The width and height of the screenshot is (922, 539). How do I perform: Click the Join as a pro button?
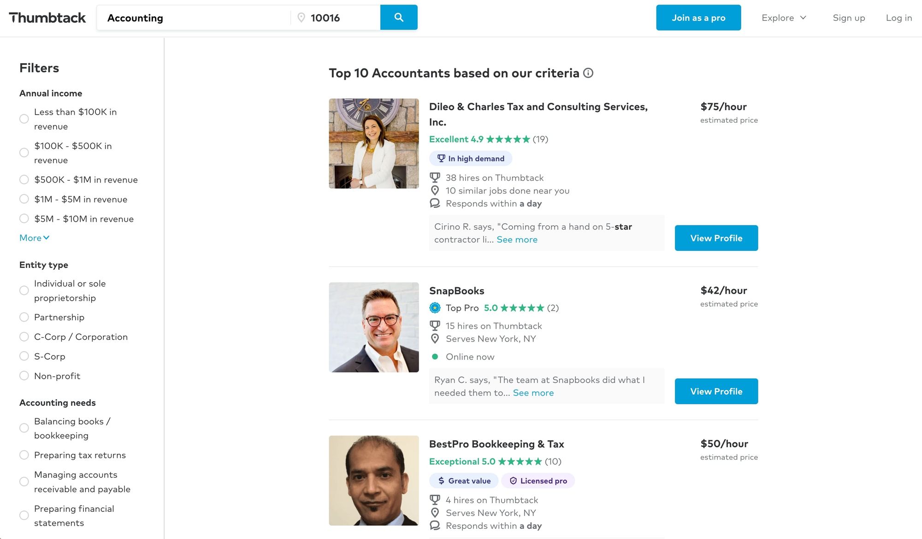[x=698, y=18]
